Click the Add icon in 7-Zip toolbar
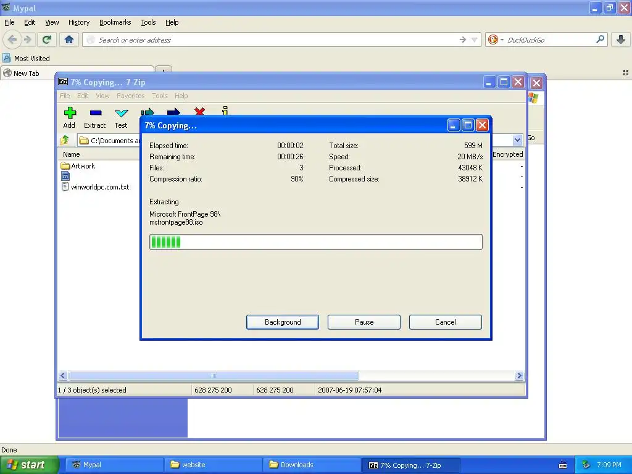The image size is (632, 474). point(70,114)
